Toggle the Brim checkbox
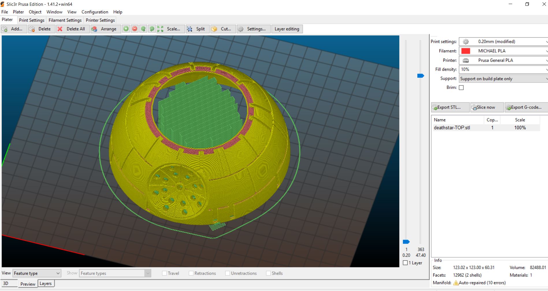This screenshot has height=291, width=548. [461, 87]
